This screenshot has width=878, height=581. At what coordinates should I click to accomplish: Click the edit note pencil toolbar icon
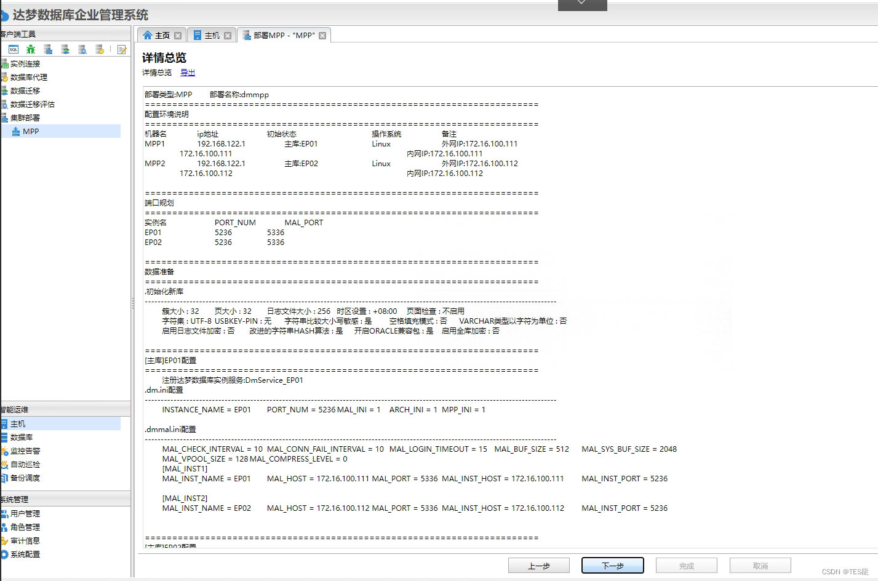tap(122, 49)
